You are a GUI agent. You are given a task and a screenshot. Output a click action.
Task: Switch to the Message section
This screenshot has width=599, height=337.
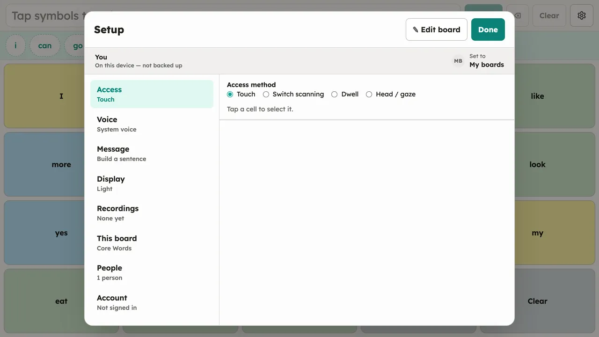click(152, 154)
